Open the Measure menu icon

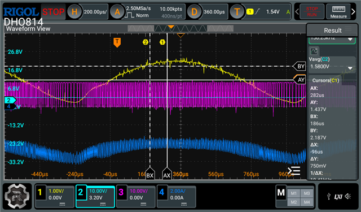coord(338,11)
